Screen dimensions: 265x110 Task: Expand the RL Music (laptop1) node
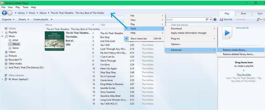[2, 79]
